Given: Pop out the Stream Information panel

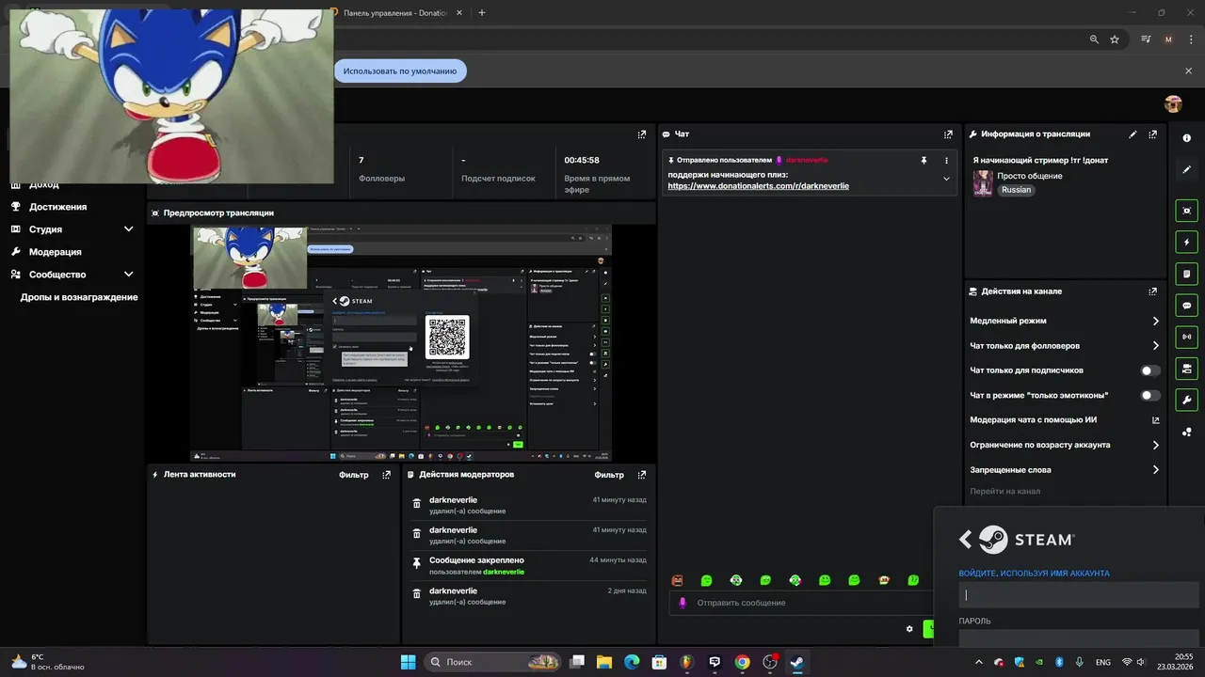Looking at the screenshot, I should (1152, 134).
